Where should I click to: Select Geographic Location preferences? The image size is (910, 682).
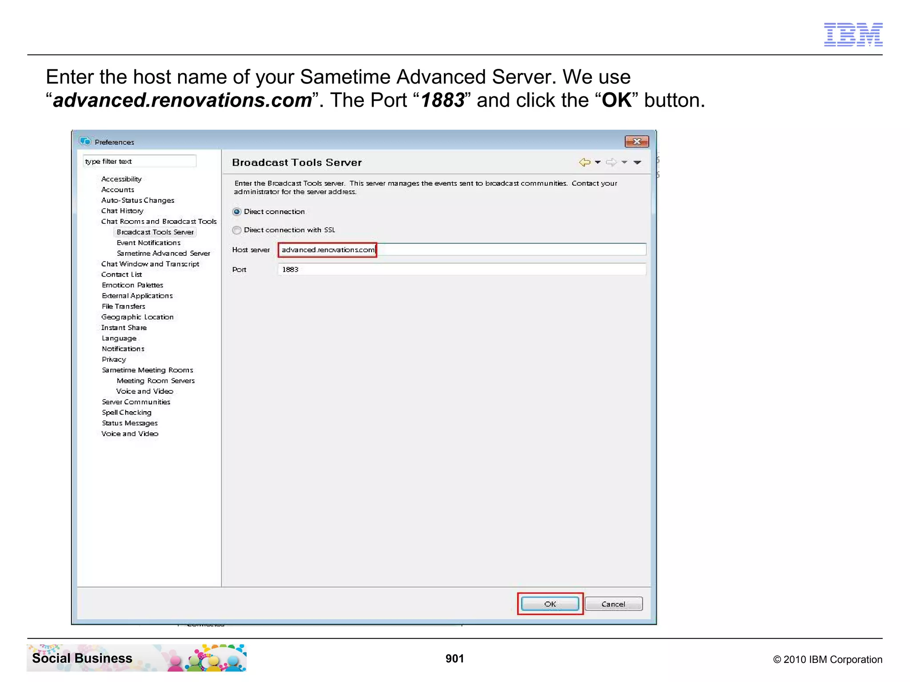(137, 317)
